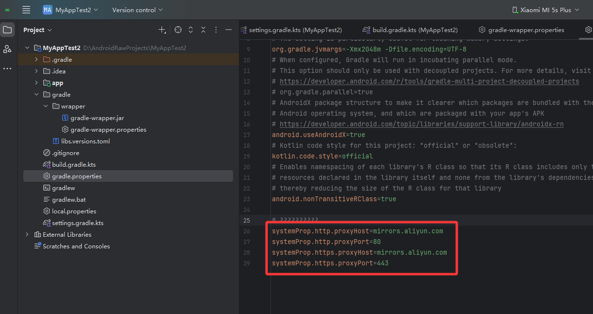Screen dimensions: 593x314
Task: Open Version control dropdown
Action: 138,10
